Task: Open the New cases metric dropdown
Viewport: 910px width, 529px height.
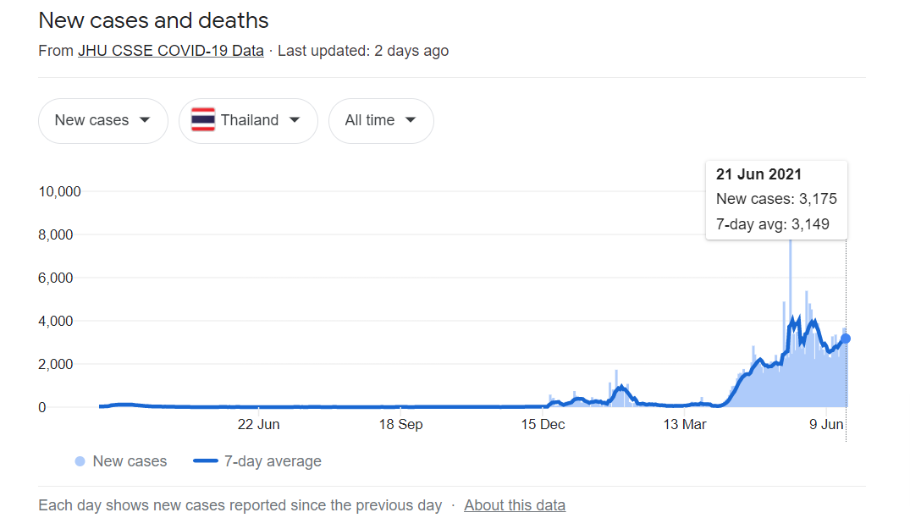Action: (x=103, y=121)
